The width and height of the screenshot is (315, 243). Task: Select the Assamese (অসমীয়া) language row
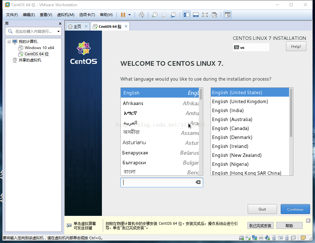(x=160, y=132)
